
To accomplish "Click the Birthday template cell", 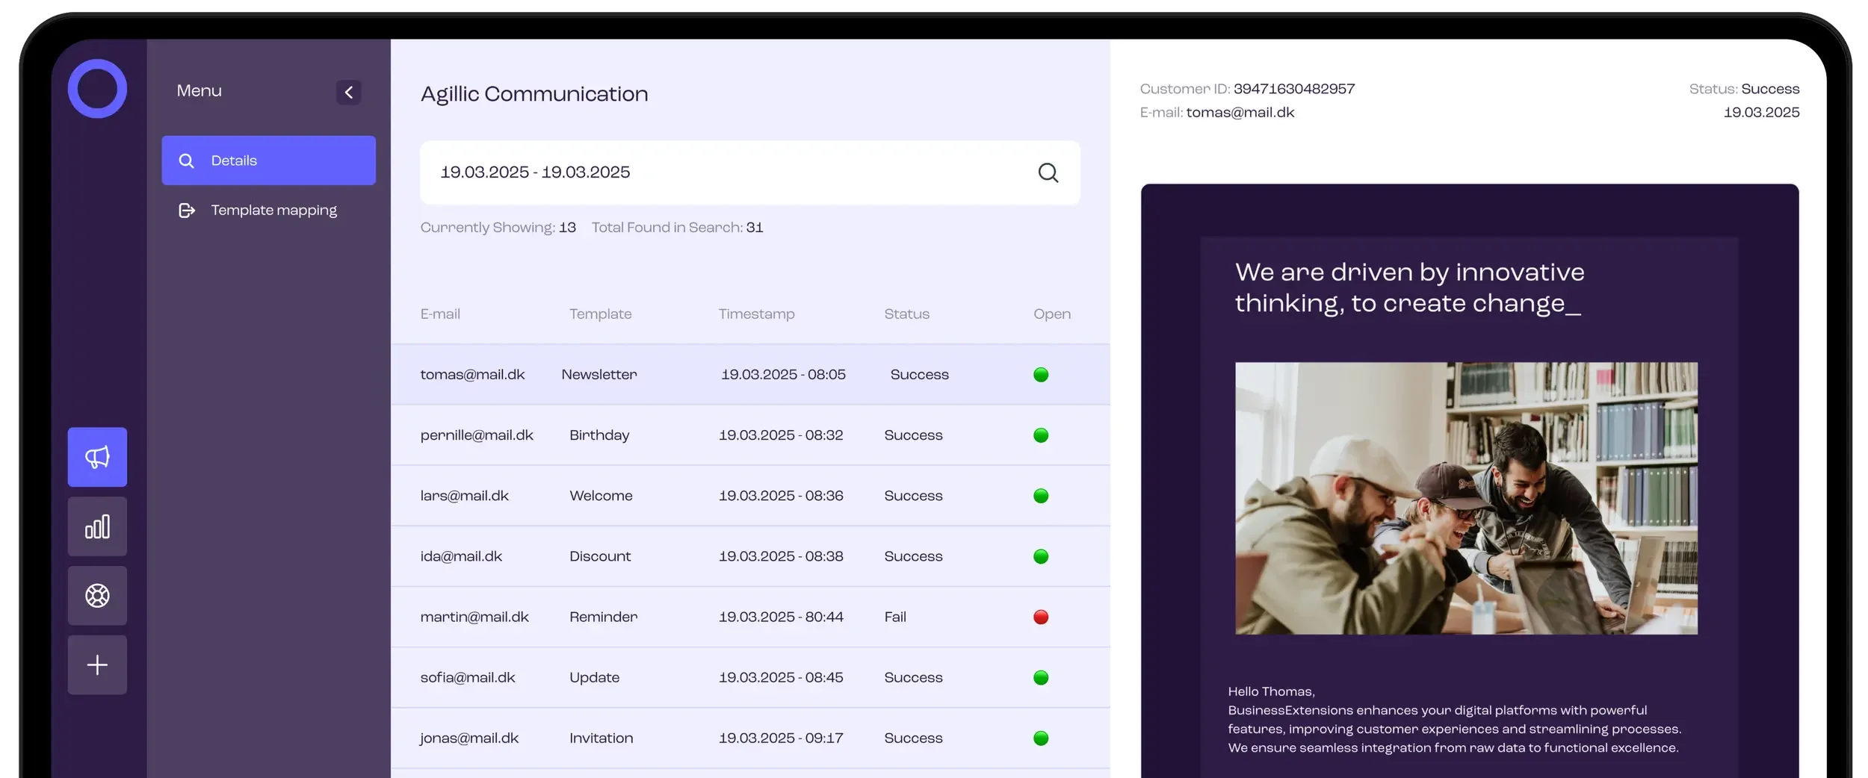I will click(x=599, y=435).
